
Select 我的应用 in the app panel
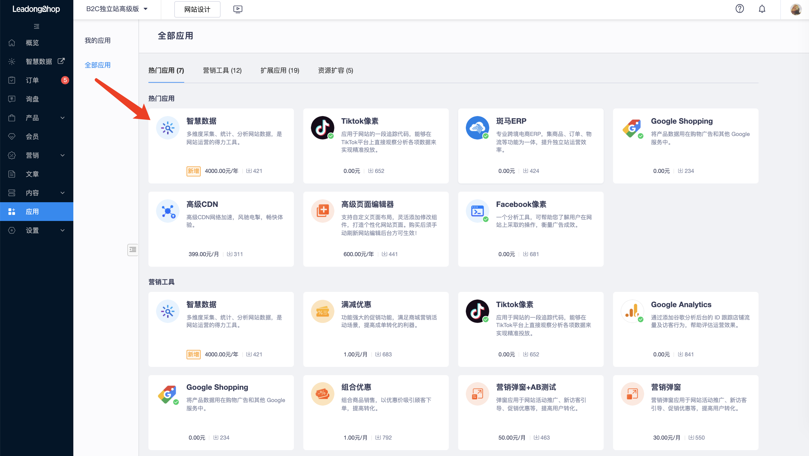(97, 40)
